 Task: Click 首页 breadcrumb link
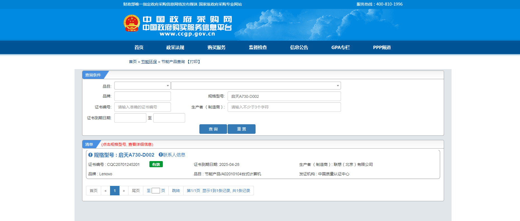click(x=133, y=62)
